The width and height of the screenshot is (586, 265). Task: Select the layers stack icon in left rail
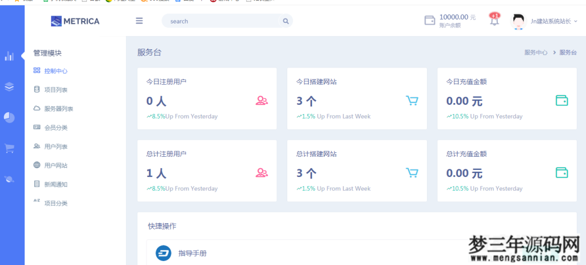pos(9,87)
